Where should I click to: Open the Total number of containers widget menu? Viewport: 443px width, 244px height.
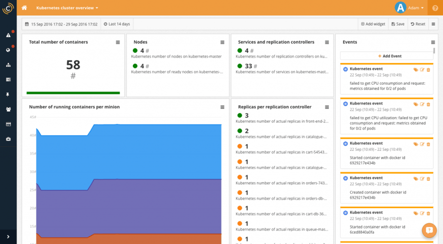click(118, 42)
